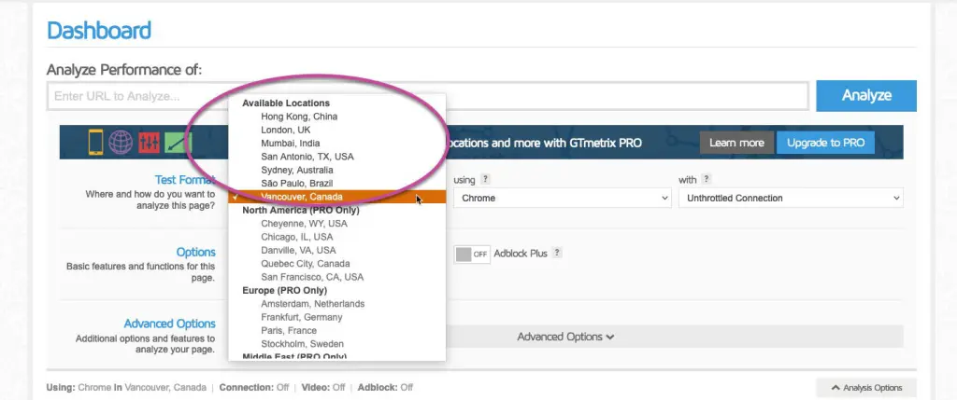Click 'Video: Off' in status line
The width and height of the screenshot is (957, 400).
tap(321, 387)
